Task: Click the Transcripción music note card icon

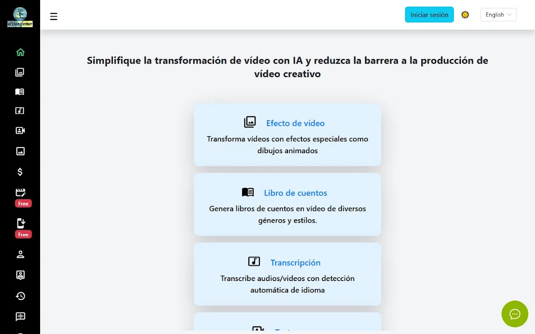Action: pyautogui.click(x=254, y=261)
